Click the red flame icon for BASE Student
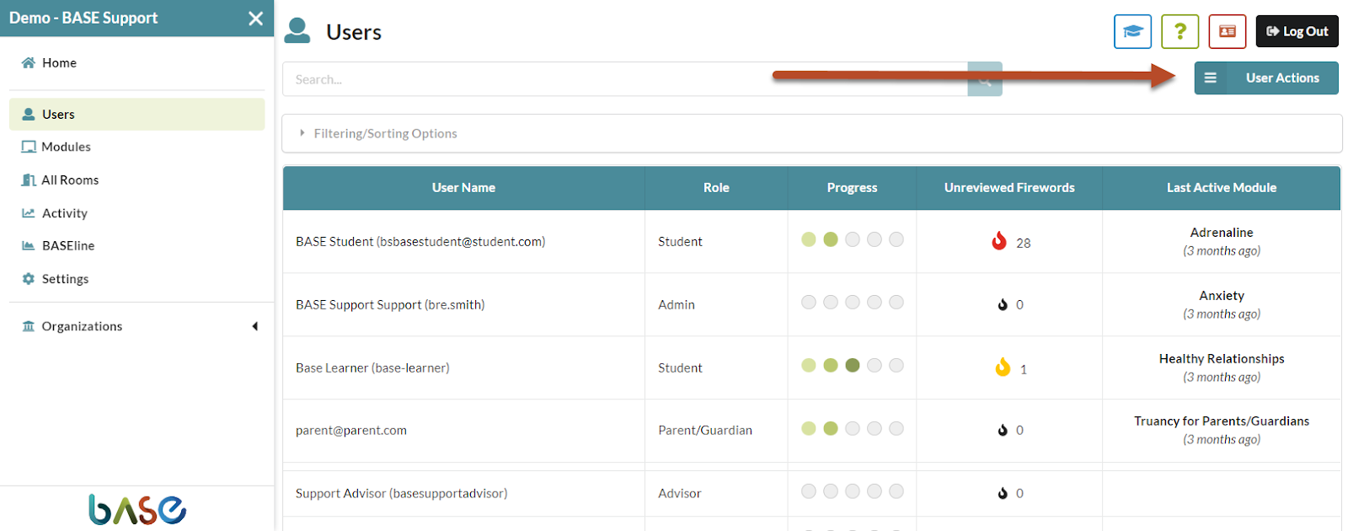Screen dimensions: 1348x531 click(999, 241)
